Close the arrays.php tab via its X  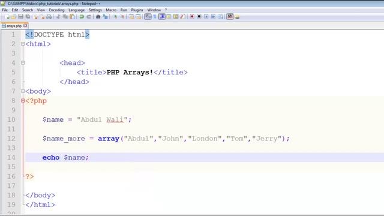tap(25, 25)
